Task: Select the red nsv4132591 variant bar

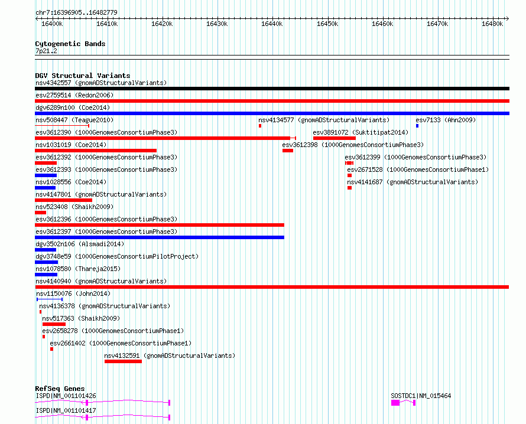Action: [x=123, y=361]
